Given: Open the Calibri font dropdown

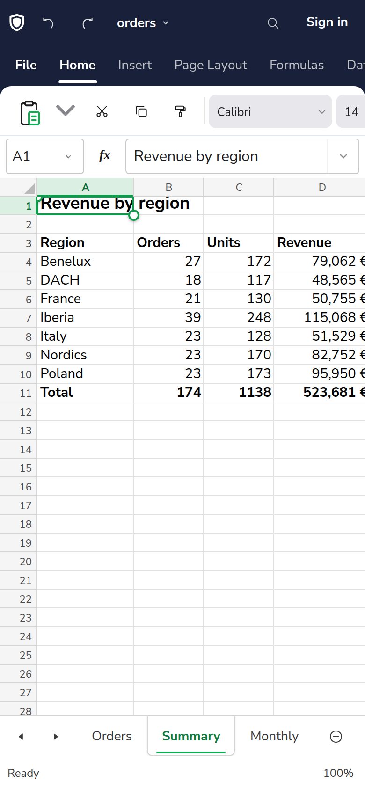Looking at the screenshot, I should (270, 111).
